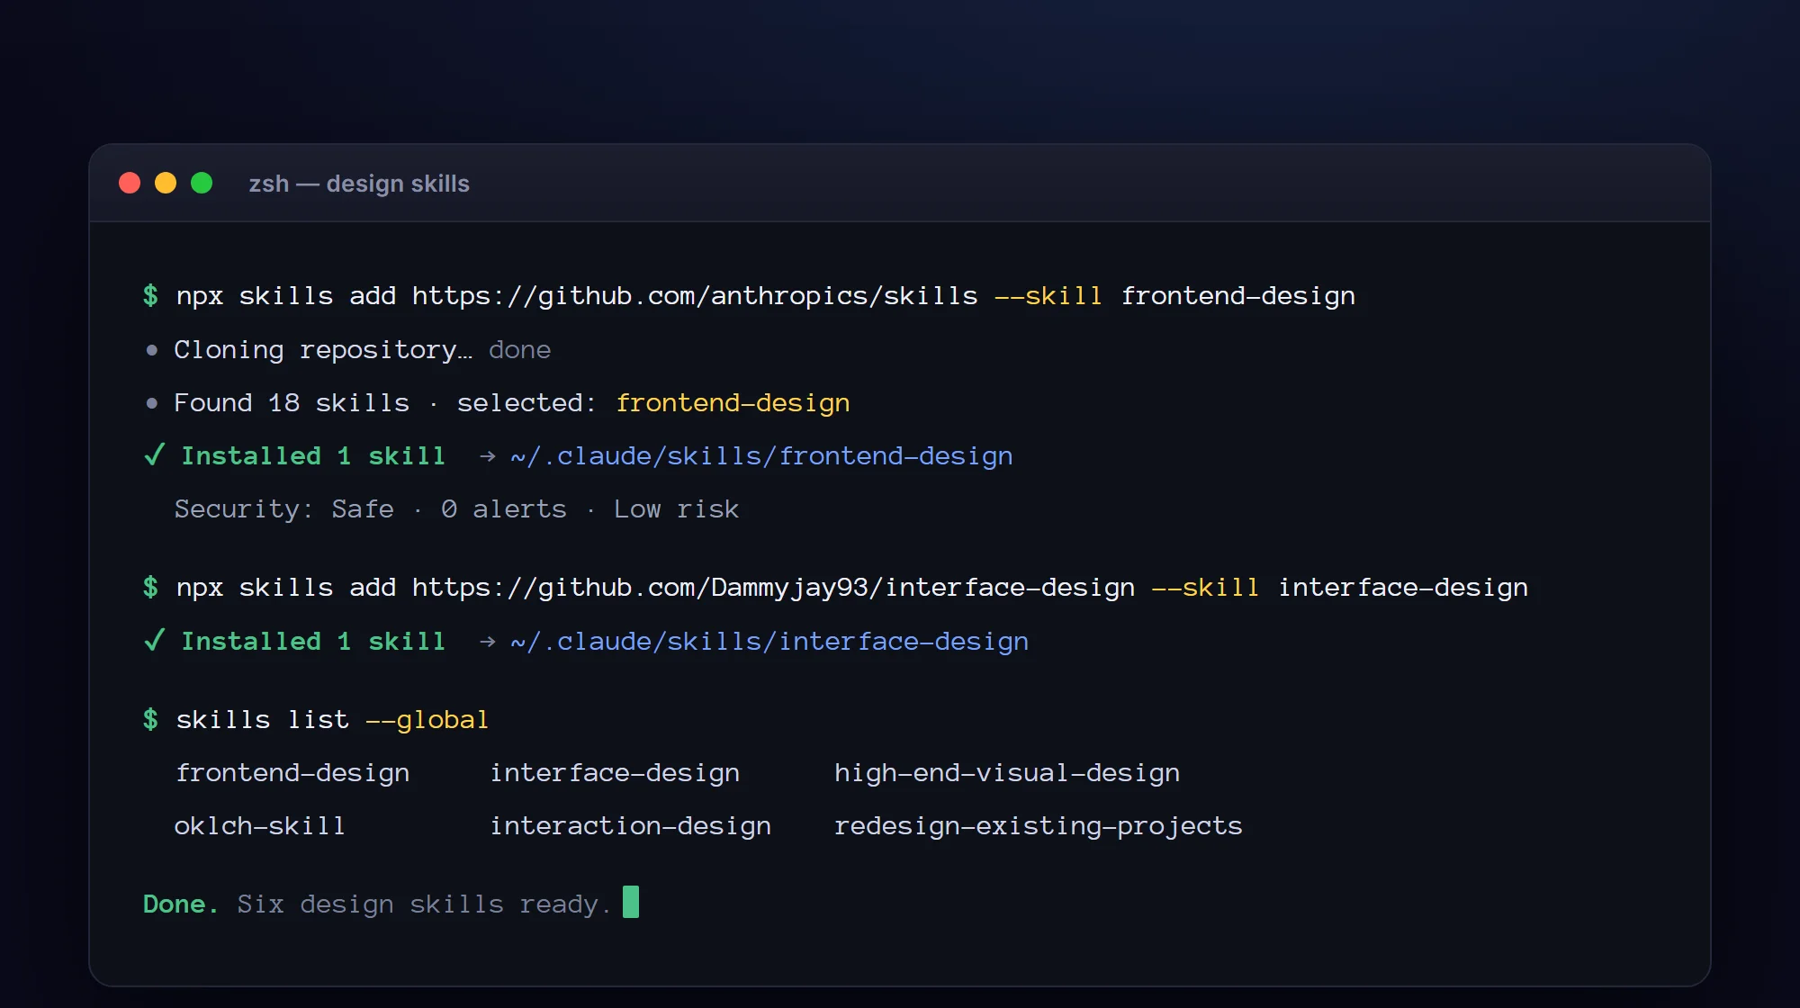The width and height of the screenshot is (1800, 1008).
Task: Click 'npx skills add' in the first command
Action: coord(286,296)
